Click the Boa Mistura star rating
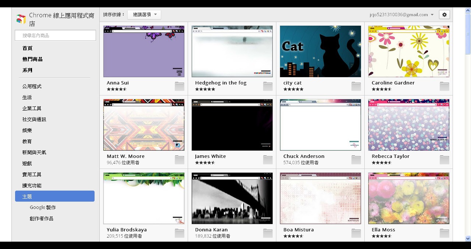This screenshot has width=471, height=249. tap(294, 236)
